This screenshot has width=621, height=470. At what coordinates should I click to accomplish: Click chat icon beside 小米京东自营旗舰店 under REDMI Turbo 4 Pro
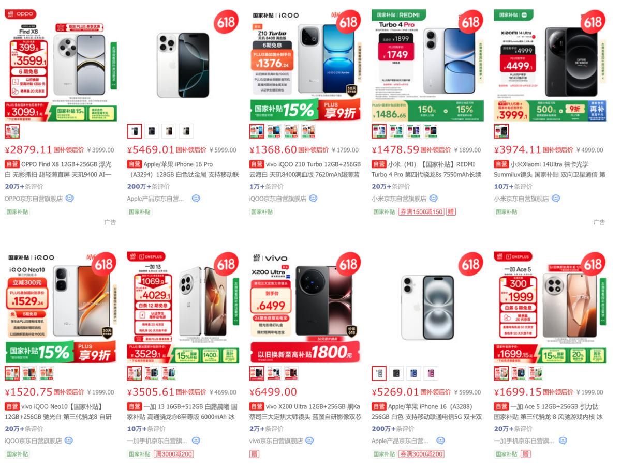433,198
